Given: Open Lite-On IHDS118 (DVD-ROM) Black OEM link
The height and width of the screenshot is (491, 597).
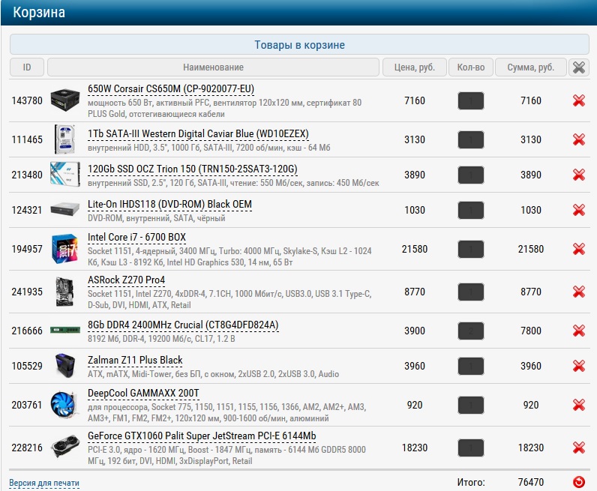Looking at the screenshot, I should [169, 205].
